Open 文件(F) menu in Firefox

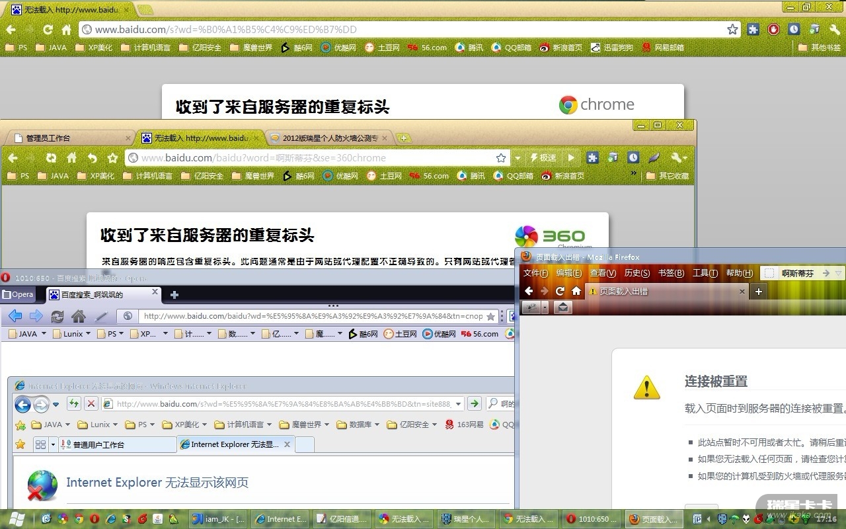coord(536,273)
